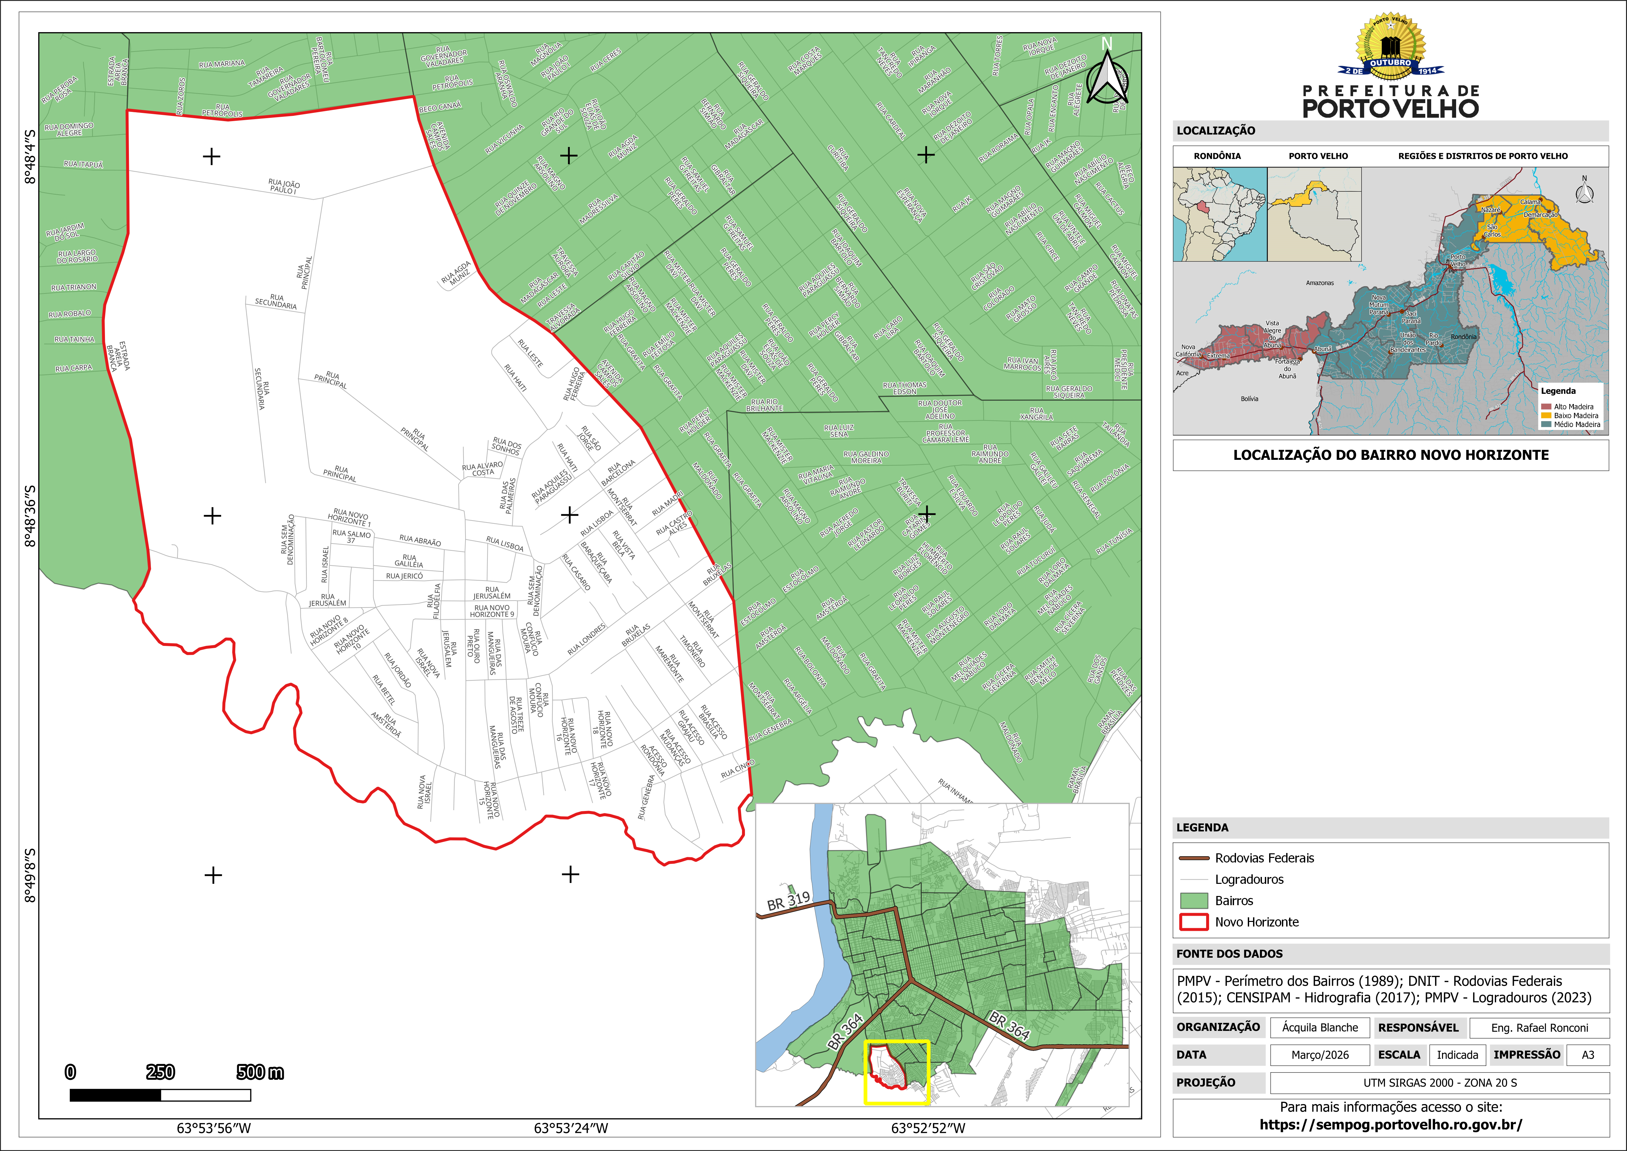
Task: Click the LEGENDA section header
Action: (1202, 828)
